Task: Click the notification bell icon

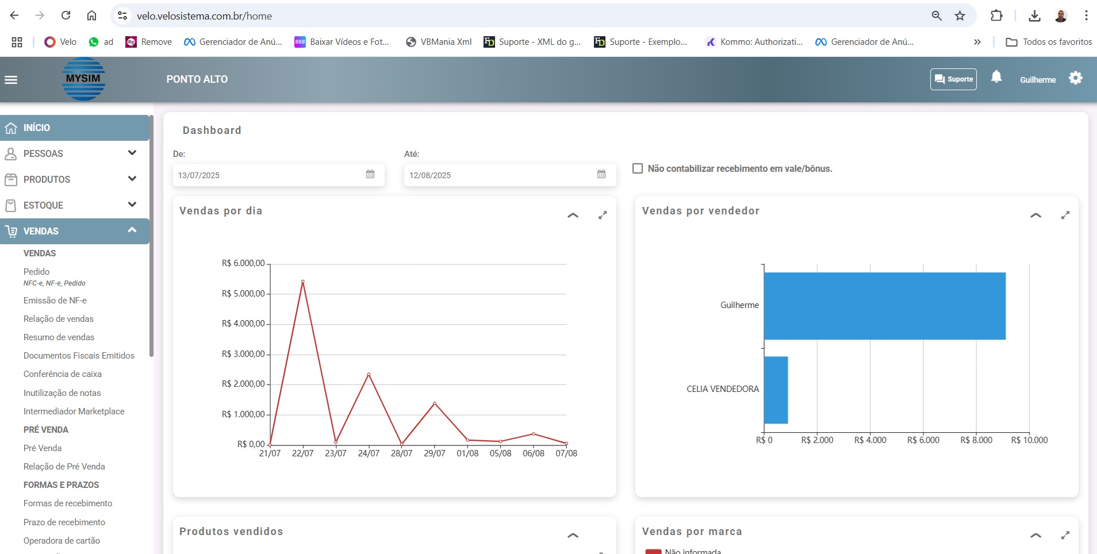Action: [996, 77]
